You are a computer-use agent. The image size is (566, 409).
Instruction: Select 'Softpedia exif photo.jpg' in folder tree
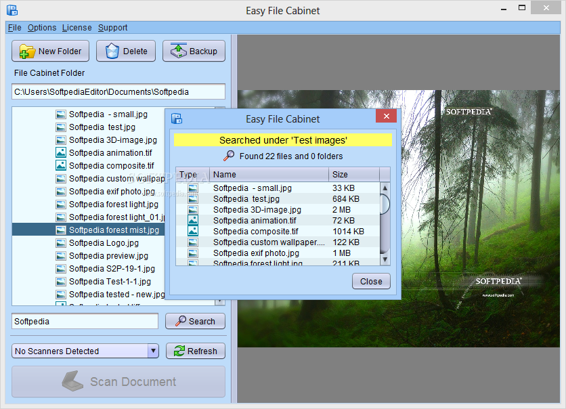[x=112, y=192]
